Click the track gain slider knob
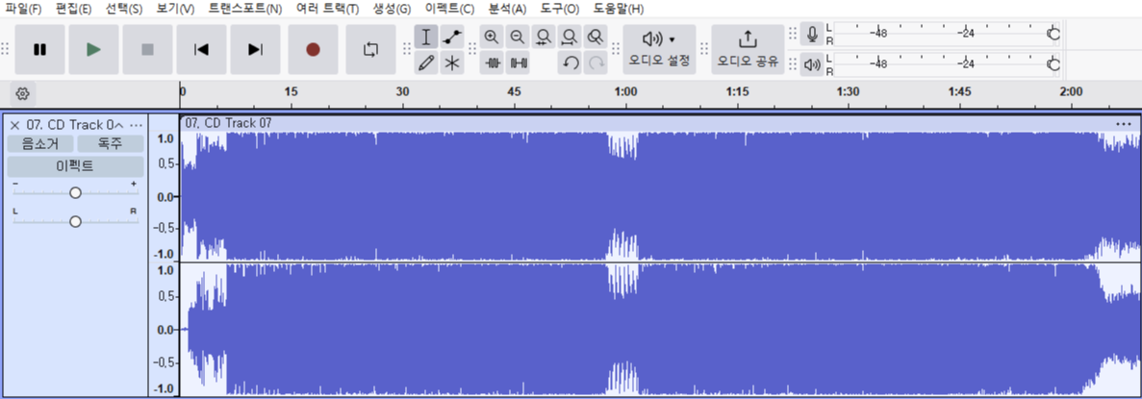This screenshot has width=1142, height=399. (75, 193)
